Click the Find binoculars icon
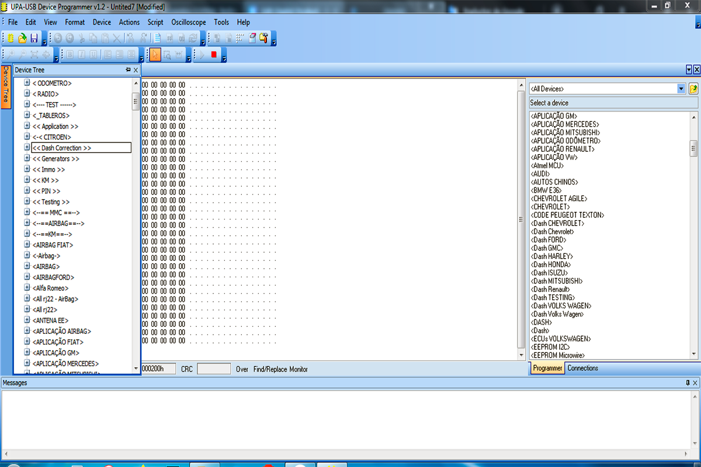 coord(130,39)
